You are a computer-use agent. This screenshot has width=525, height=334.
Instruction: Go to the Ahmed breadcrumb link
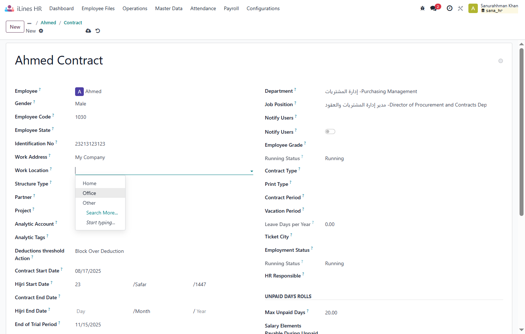48,22
